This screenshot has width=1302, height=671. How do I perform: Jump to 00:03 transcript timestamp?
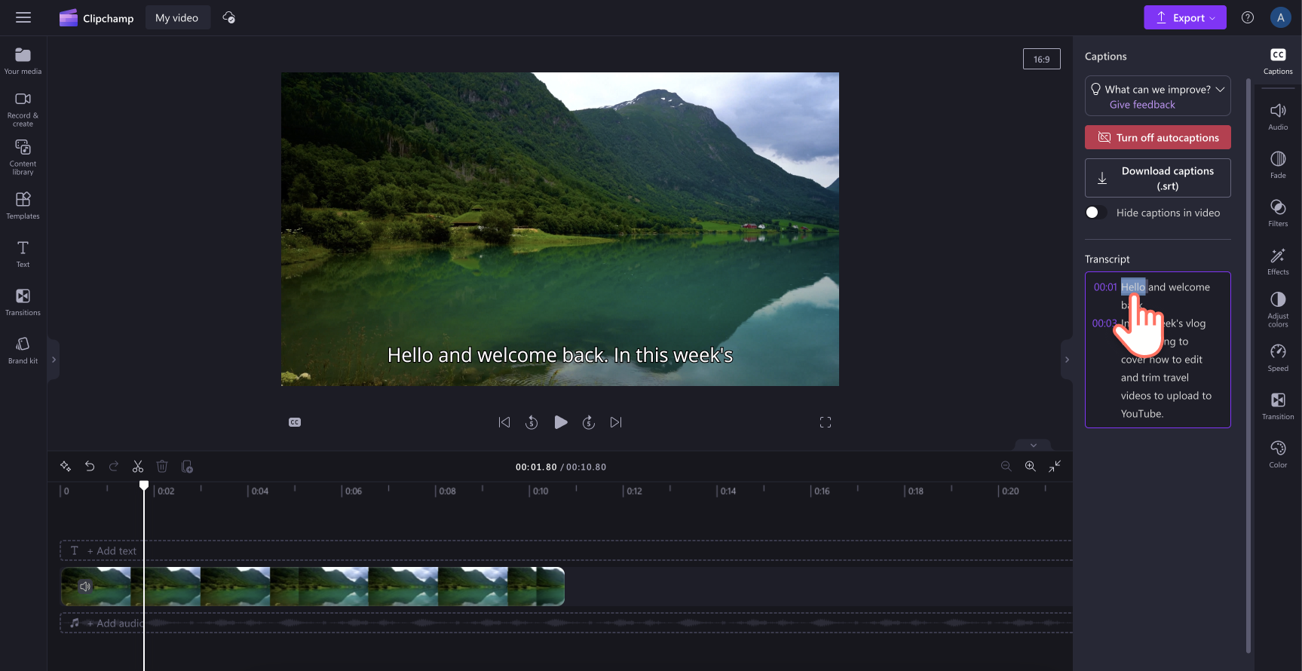pyautogui.click(x=1104, y=323)
